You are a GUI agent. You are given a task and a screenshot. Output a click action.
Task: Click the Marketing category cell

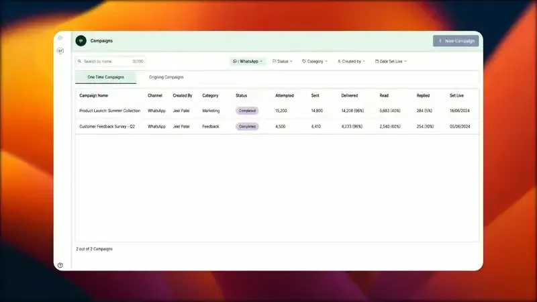[x=211, y=111]
